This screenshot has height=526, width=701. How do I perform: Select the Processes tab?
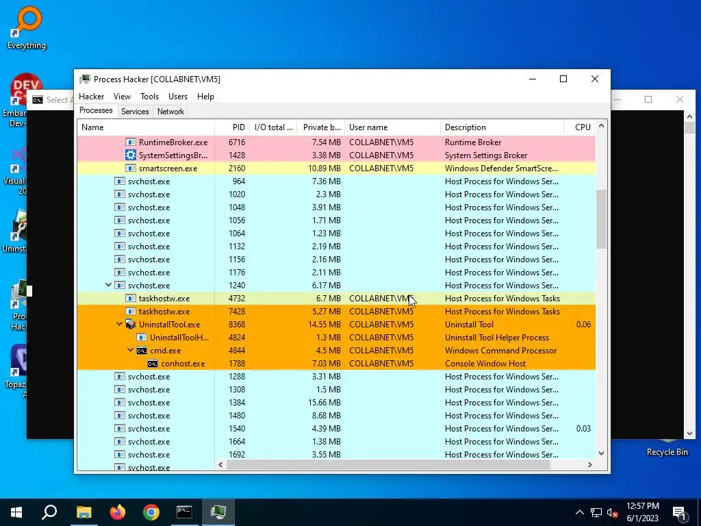(x=96, y=110)
